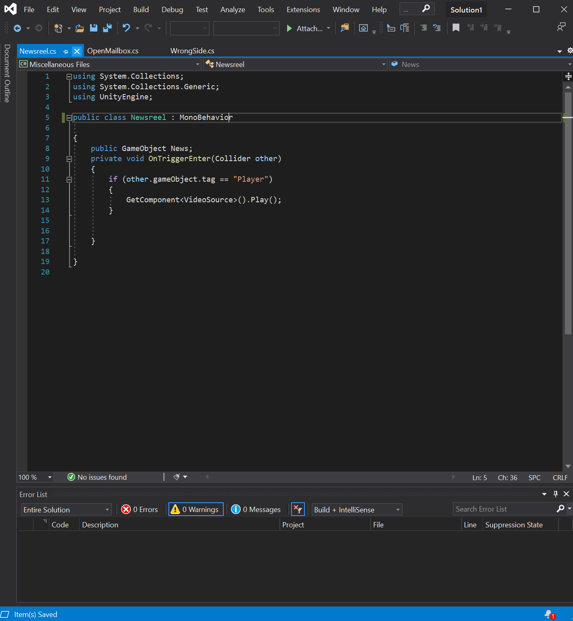Click the Find in Files icon
Image resolution: width=573 pixels, height=621 pixels.
tap(344, 28)
